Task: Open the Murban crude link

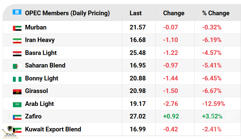Action: [36, 27]
